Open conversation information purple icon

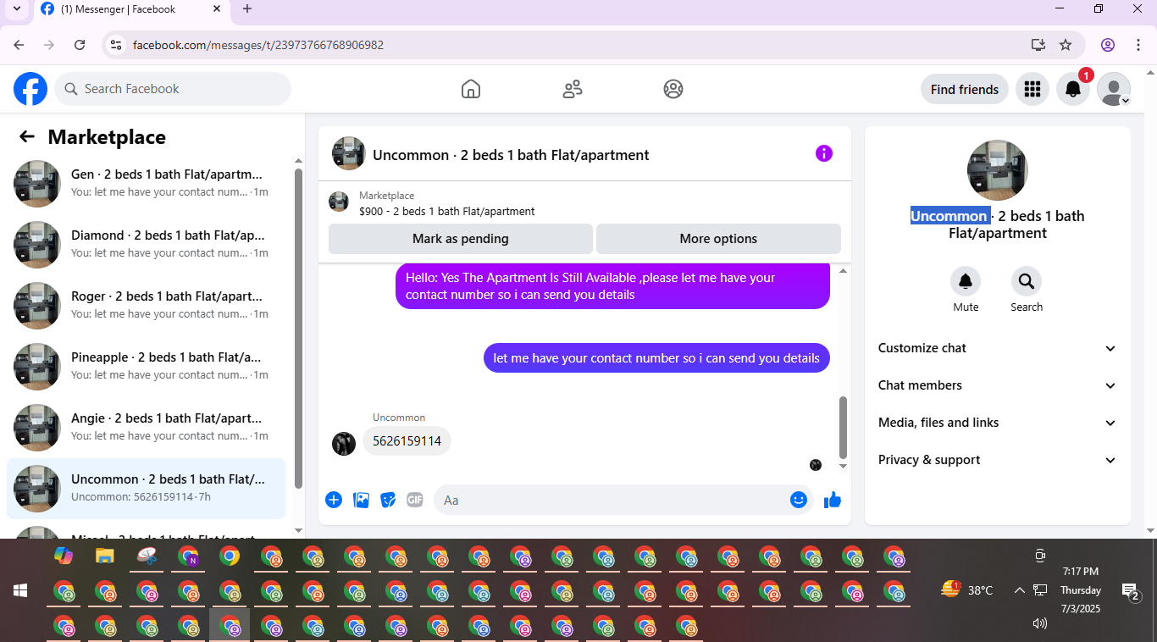point(824,153)
